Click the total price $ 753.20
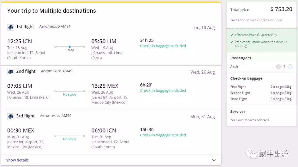The width and height of the screenshot is (298, 167). point(281,9)
